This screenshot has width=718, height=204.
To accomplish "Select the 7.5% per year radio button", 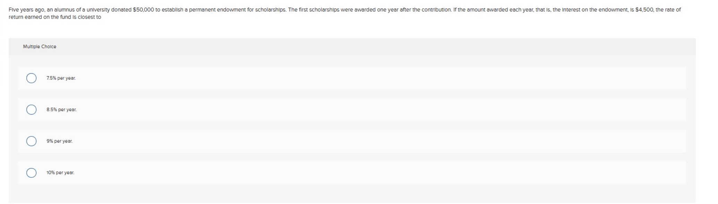I will [31, 78].
